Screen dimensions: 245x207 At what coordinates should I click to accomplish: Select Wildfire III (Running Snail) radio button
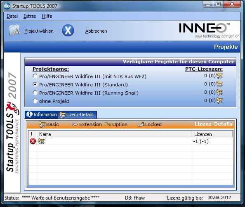(x=35, y=93)
